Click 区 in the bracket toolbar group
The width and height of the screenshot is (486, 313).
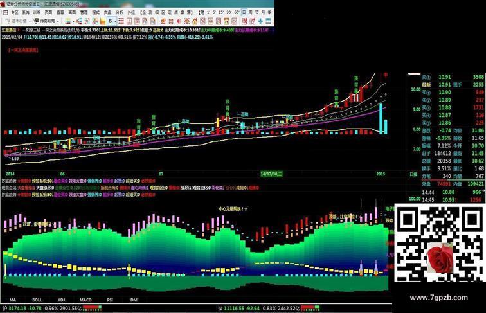(163, 12)
